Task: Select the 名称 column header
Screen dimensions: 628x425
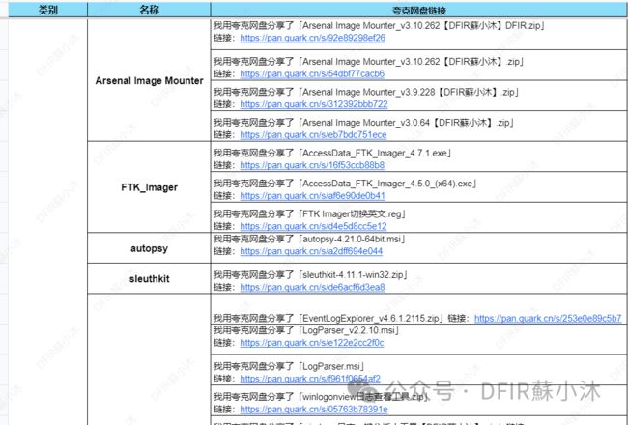Action: [x=149, y=10]
